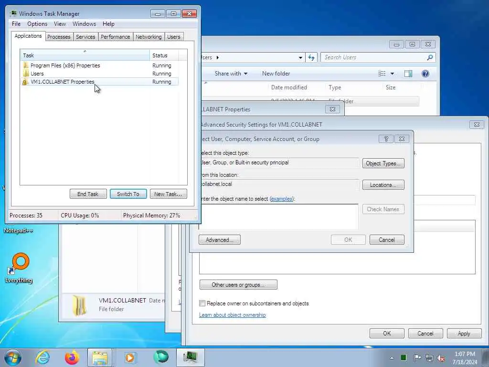The image size is (489, 367).
Task: Open the Options menu in Task Manager
Action: (37, 24)
